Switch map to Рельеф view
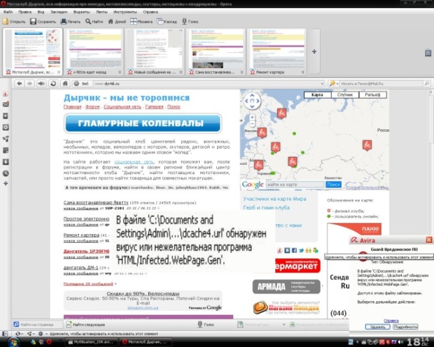Screen dimensions: 434x347 tap(373, 95)
